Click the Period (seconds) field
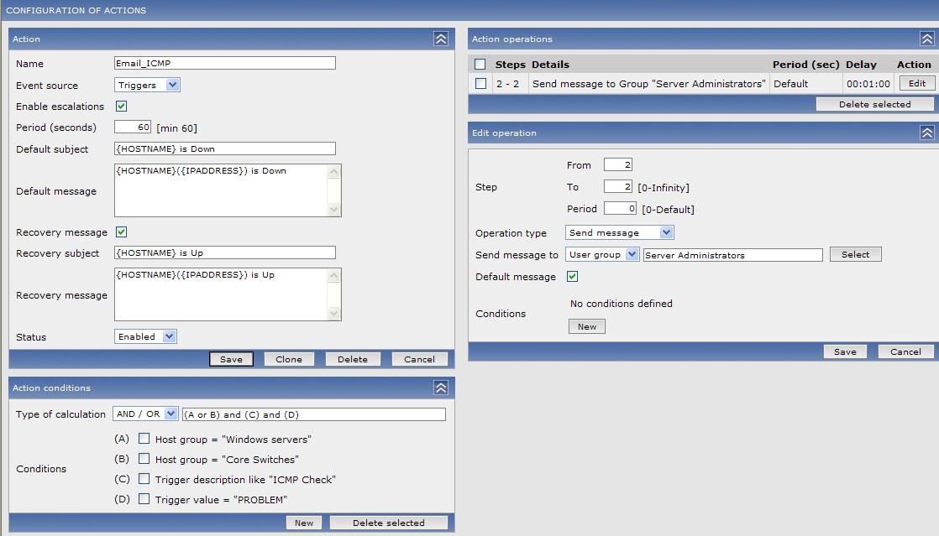 pyautogui.click(x=133, y=127)
